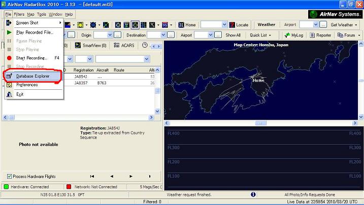
Task: Click the clock icon tab
Action: [145, 45]
